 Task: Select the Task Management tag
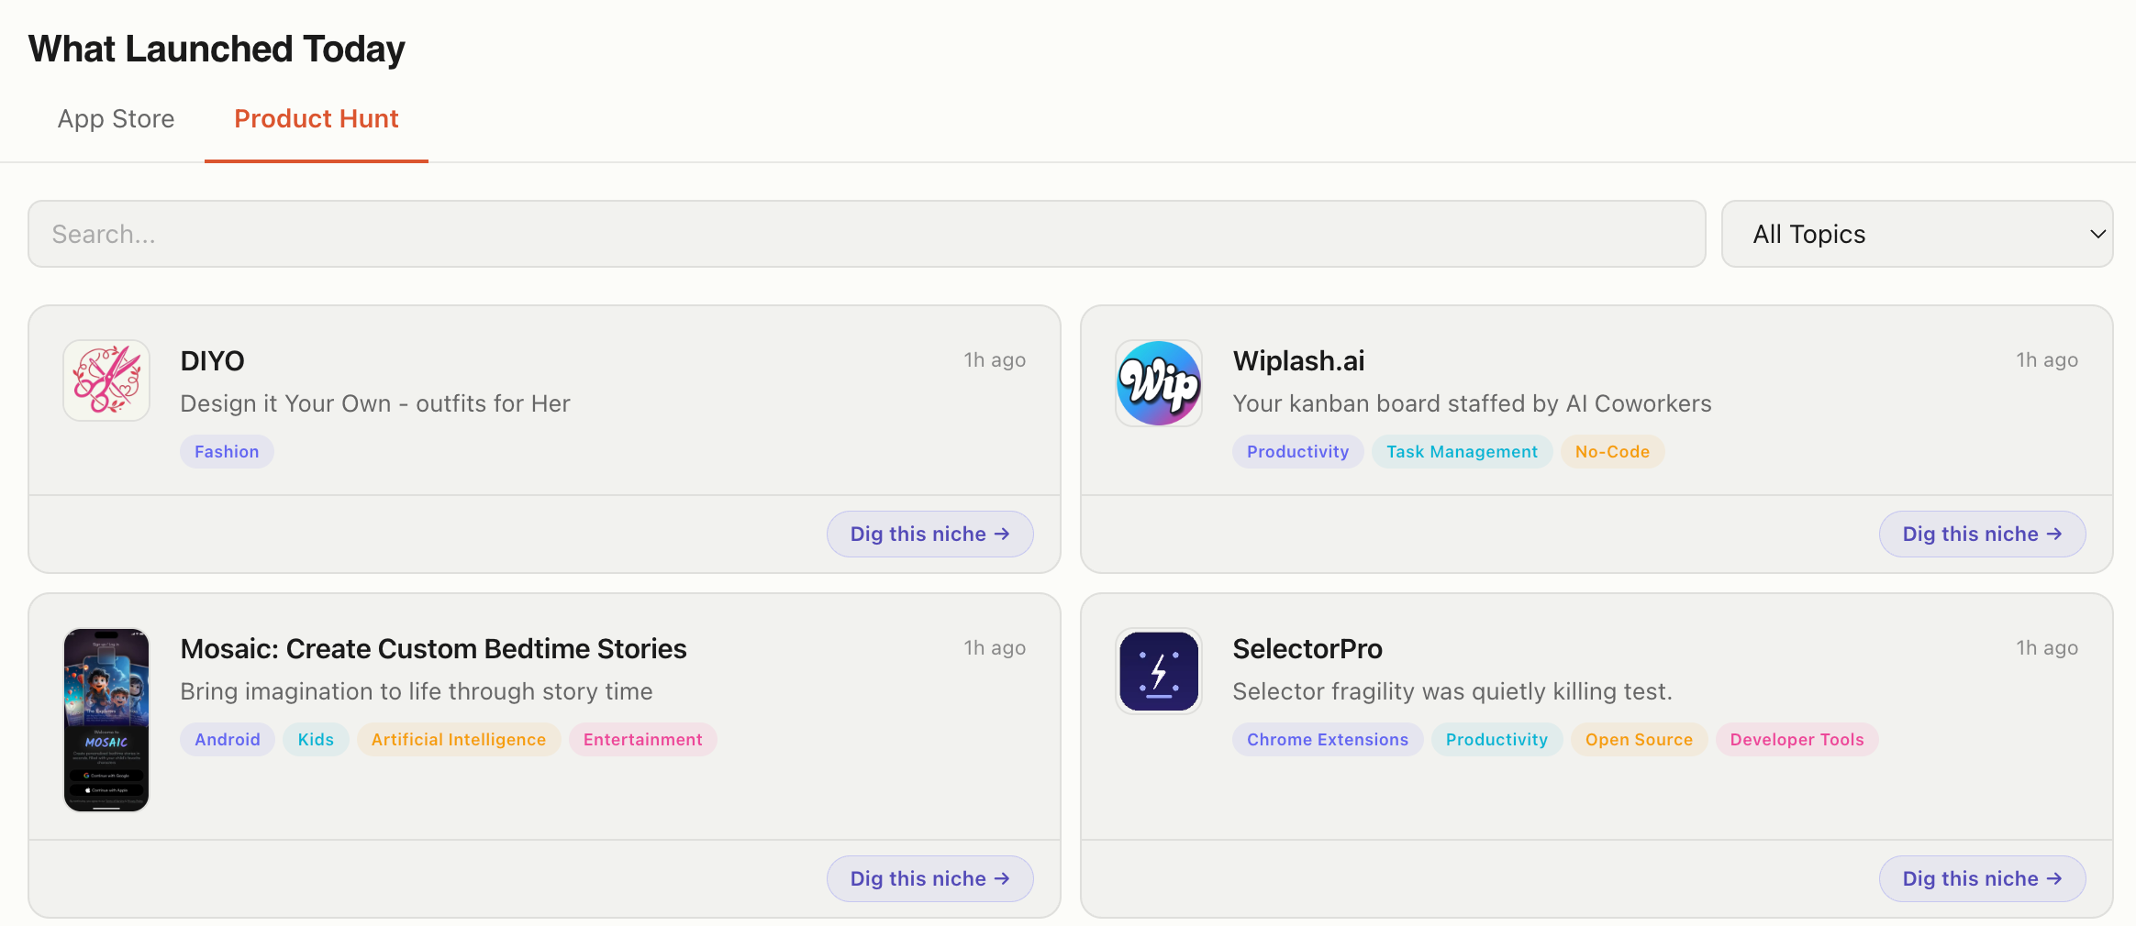[x=1463, y=452]
